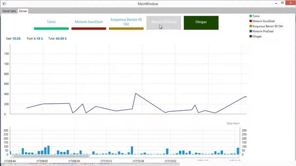Click the Otogaz legend label

257,36
